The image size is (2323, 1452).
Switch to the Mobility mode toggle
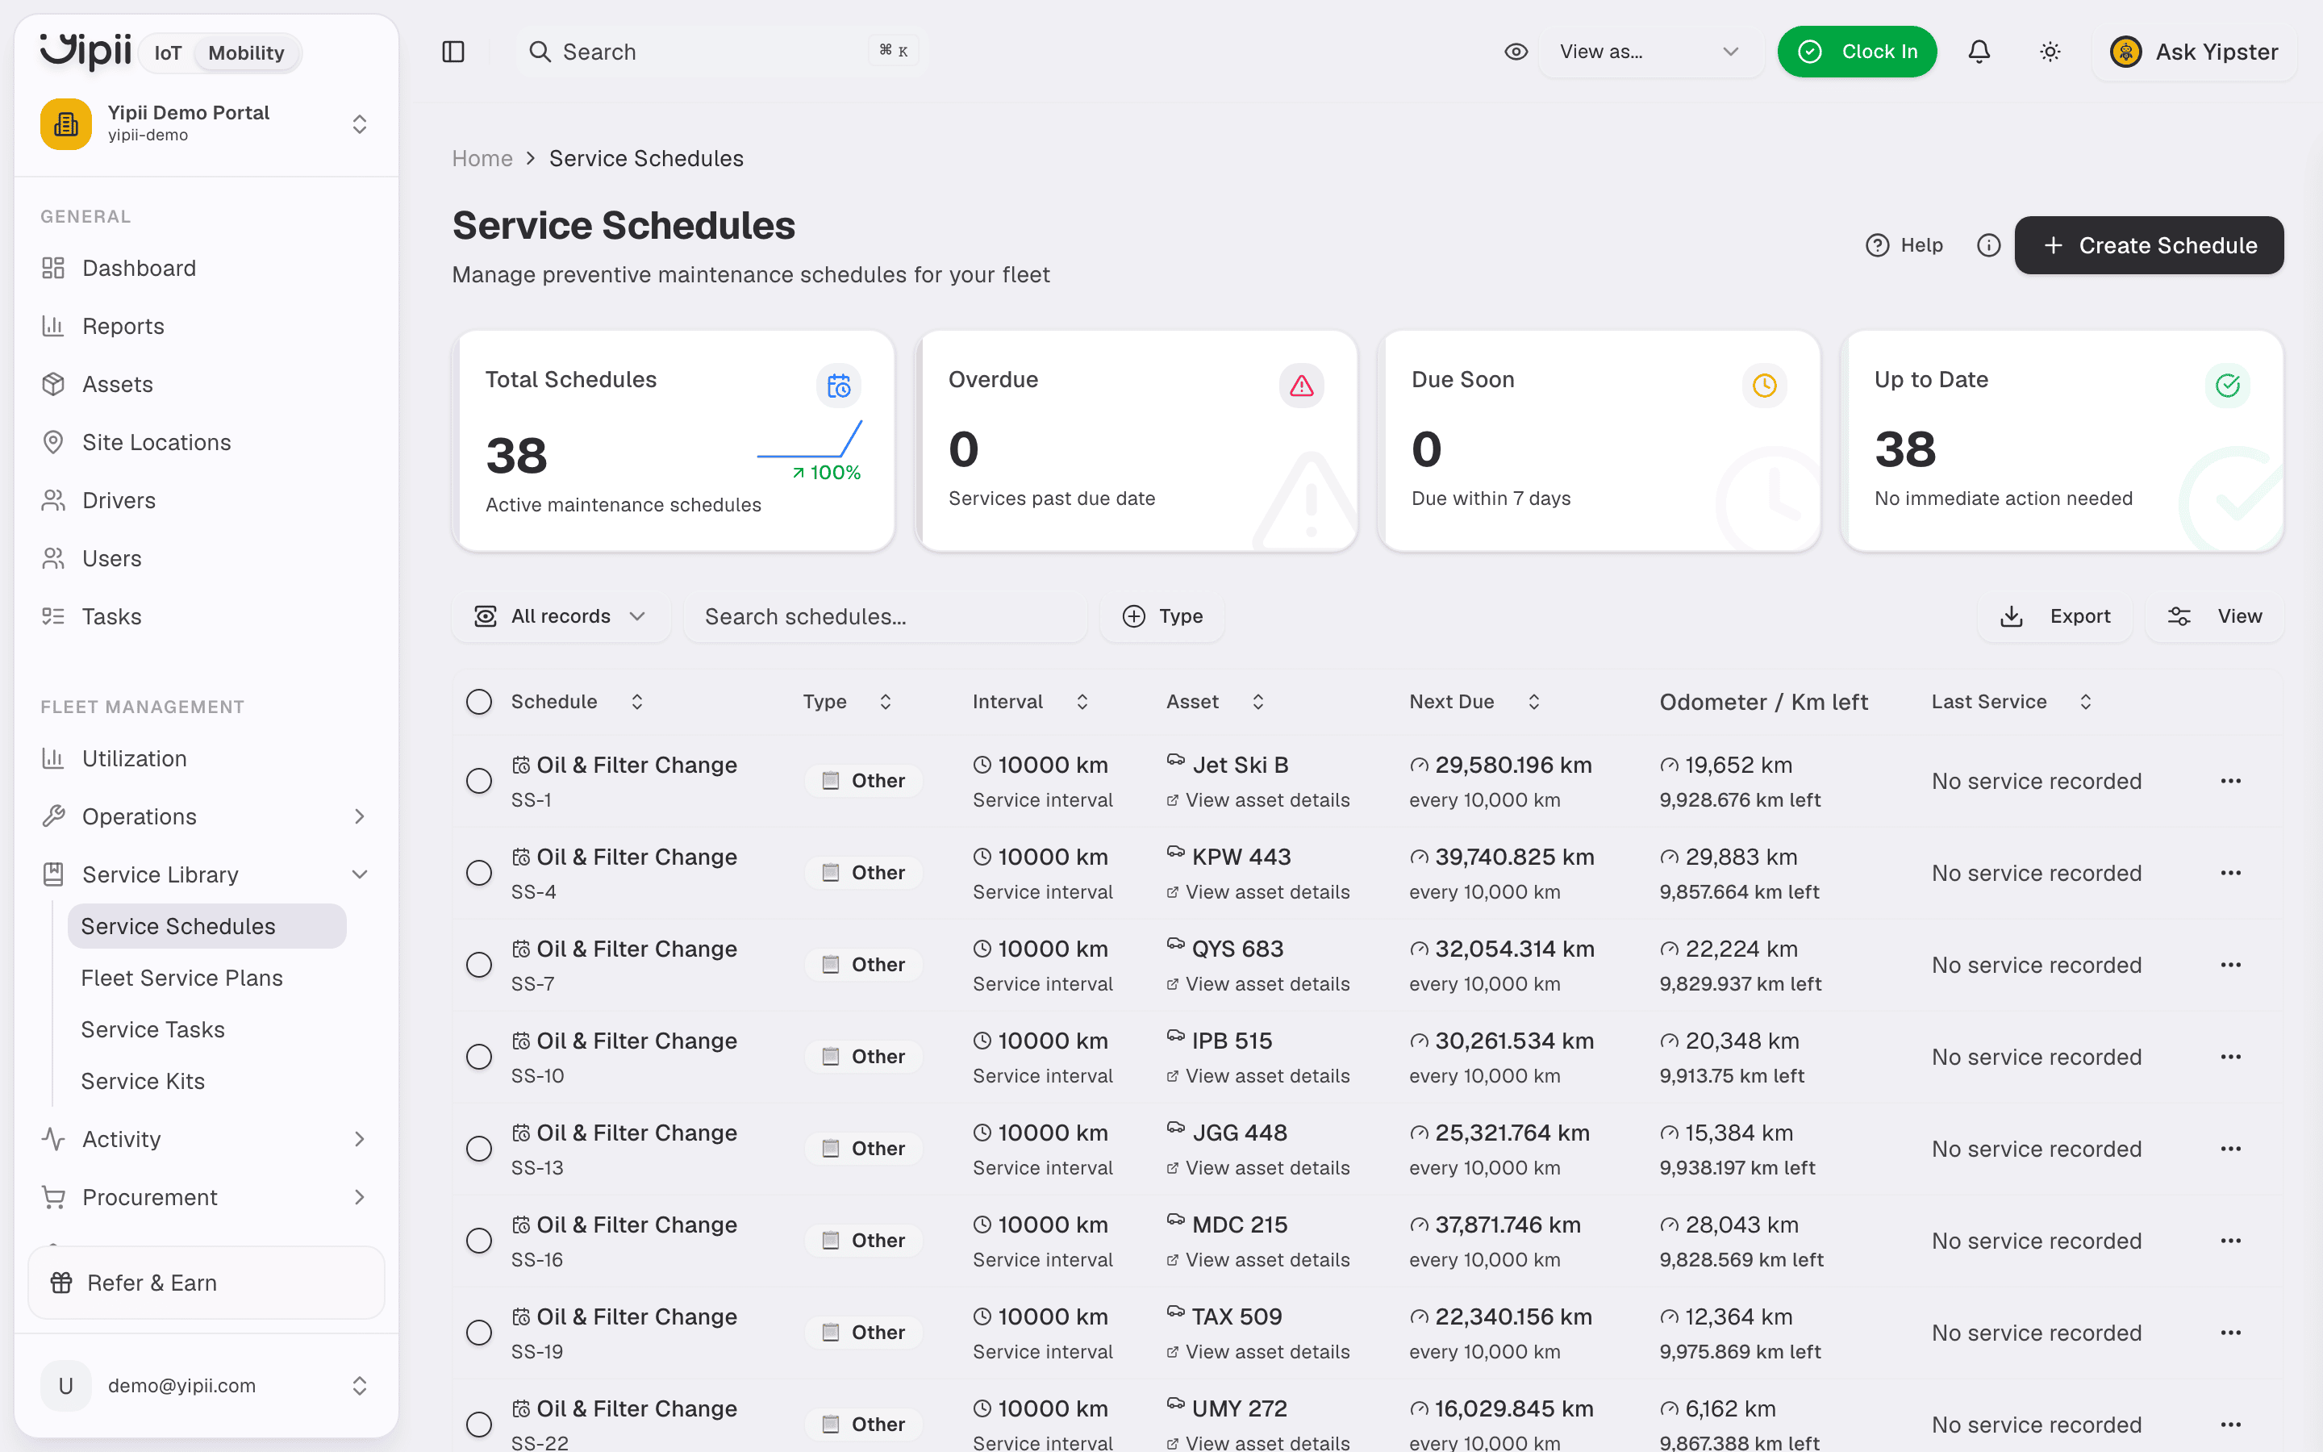tap(246, 52)
